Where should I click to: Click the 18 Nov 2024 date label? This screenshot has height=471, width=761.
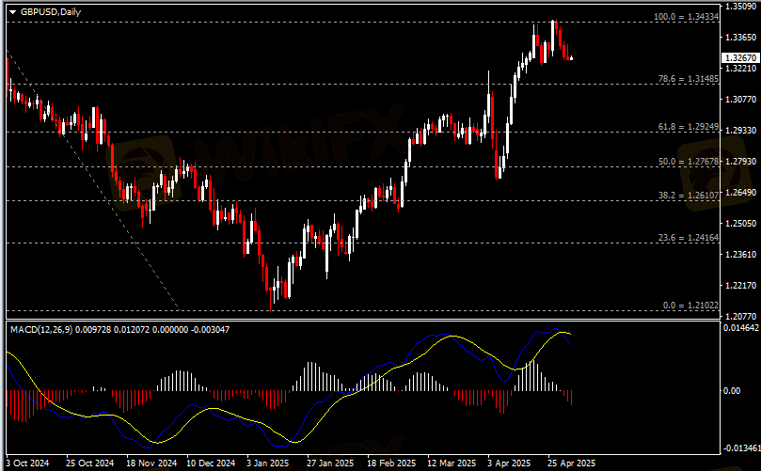pyautogui.click(x=151, y=463)
